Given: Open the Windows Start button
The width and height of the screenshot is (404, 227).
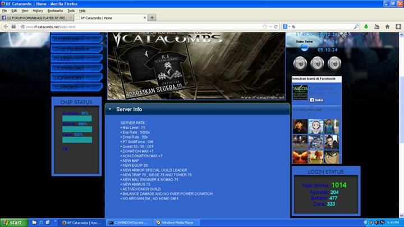Looking at the screenshot, I should [14, 223].
